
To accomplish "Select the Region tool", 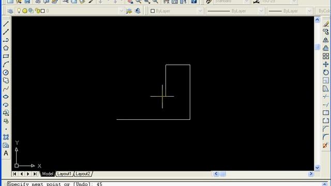I will tap(6, 145).
